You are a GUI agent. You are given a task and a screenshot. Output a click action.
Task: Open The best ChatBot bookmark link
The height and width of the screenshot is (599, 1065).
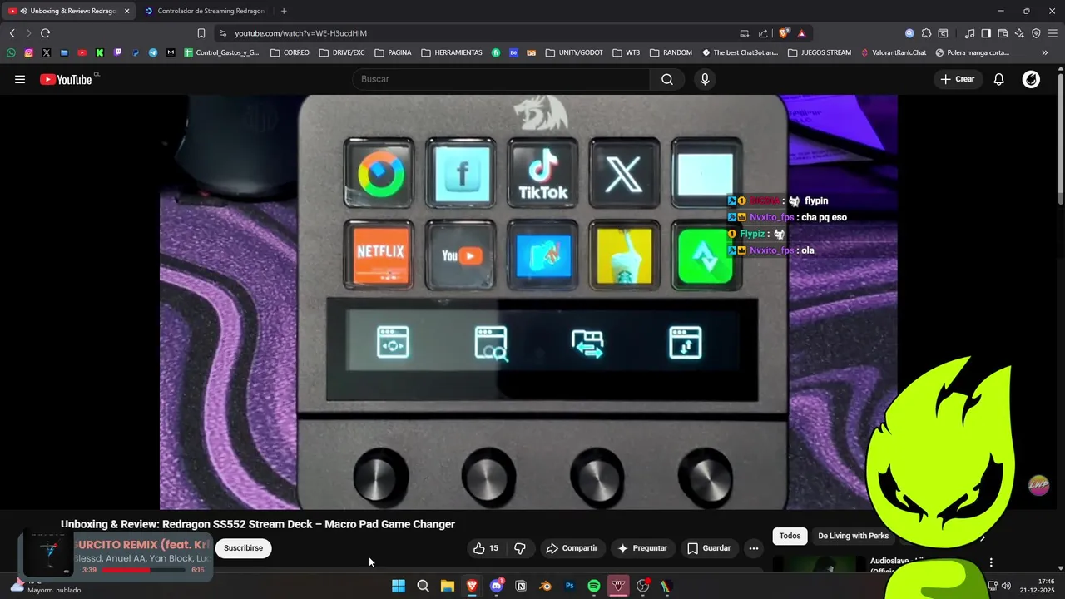click(740, 52)
